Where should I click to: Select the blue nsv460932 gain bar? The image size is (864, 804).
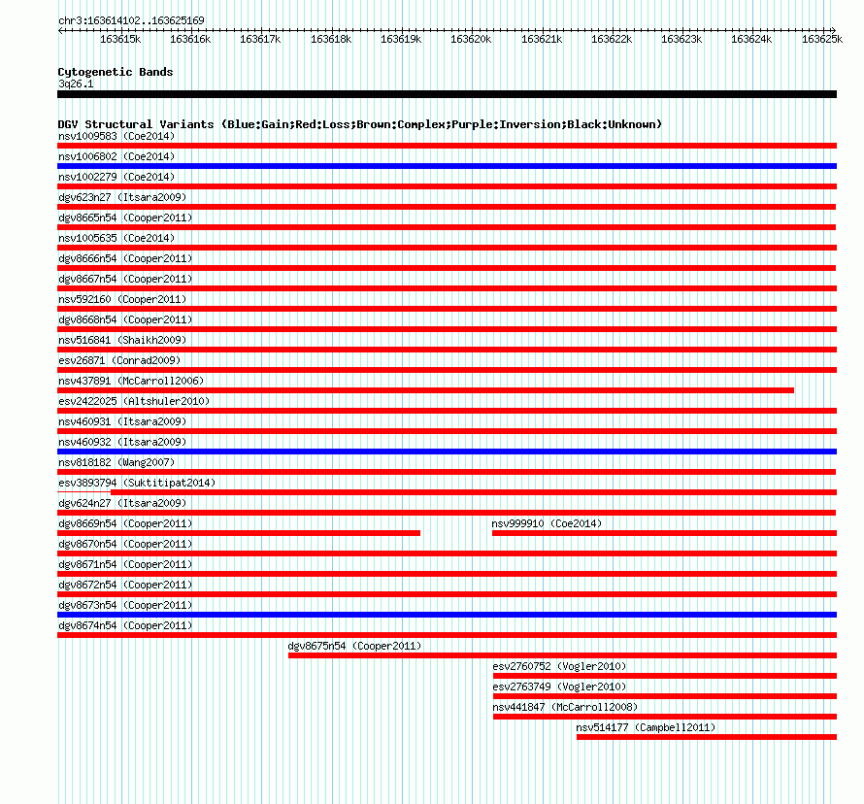click(x=447, y=452)
